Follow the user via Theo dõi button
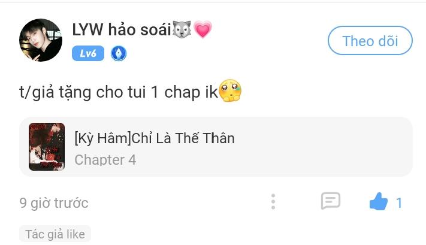This screenshot has height=245, width=426. 370,41
